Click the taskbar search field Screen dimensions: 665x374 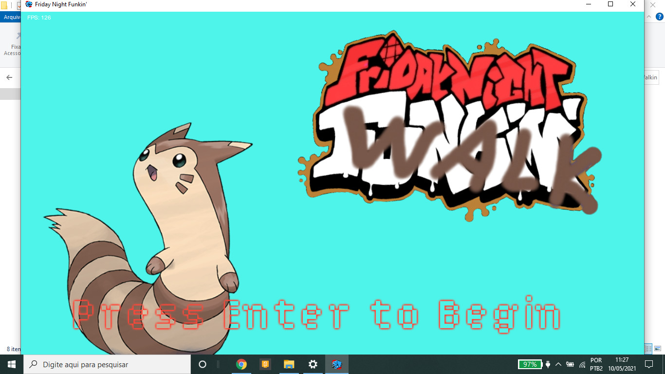point(107,364)
